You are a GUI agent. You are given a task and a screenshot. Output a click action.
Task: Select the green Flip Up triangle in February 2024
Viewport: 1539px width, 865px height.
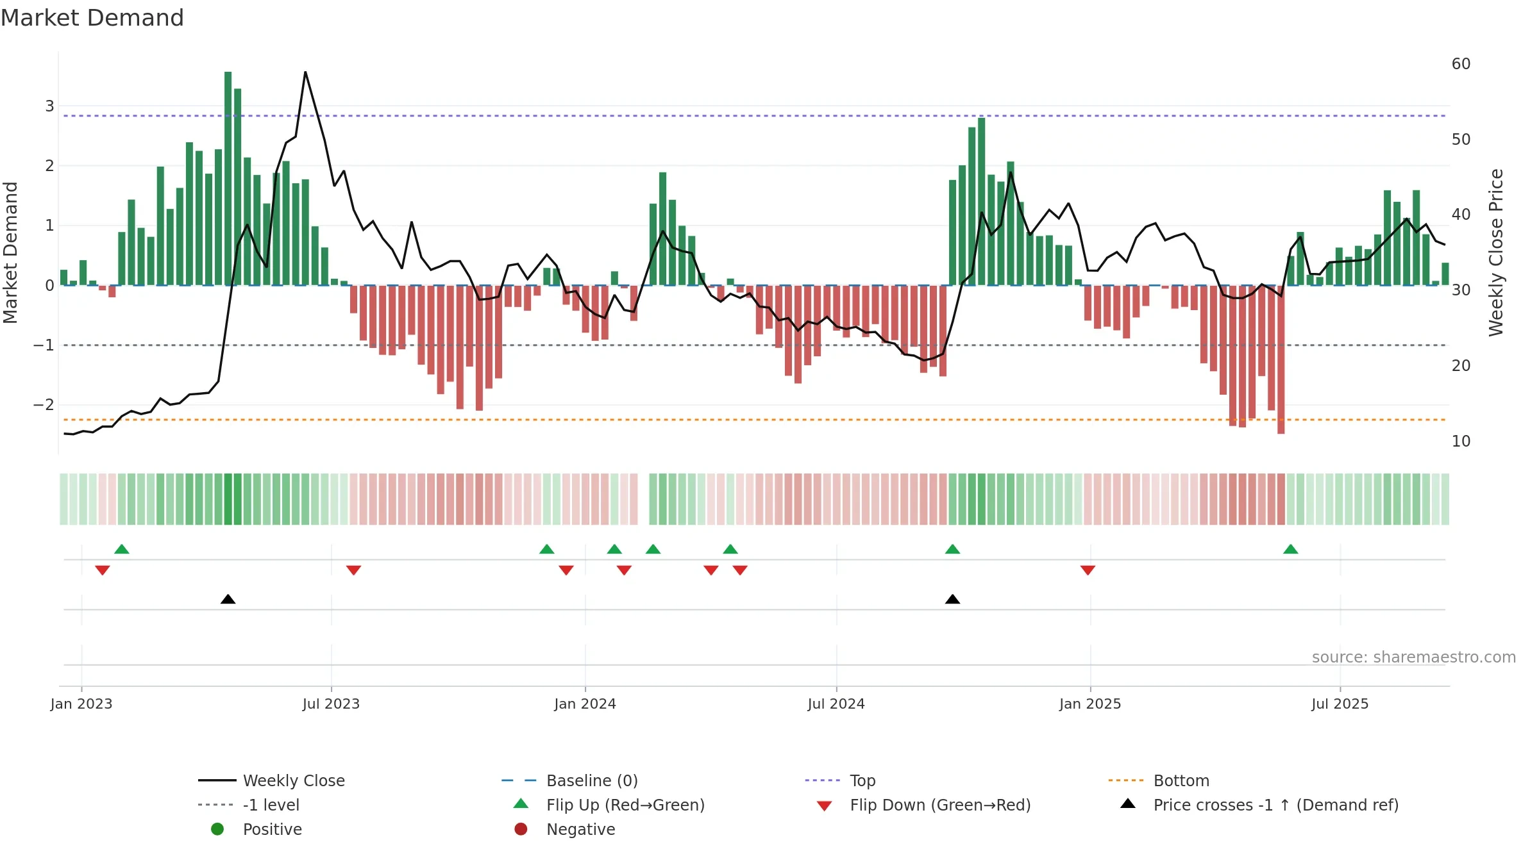pyautogui.click(x=653, y=549)
